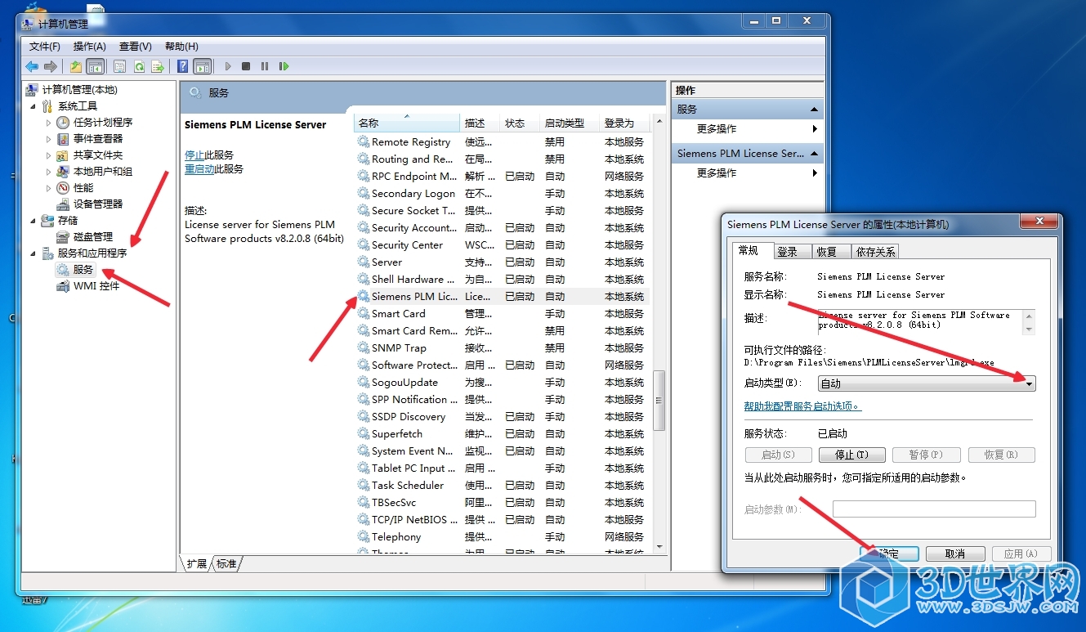Click the 停止 link for this service
This screenshot has width=1086, height=632.
point(194,155)
